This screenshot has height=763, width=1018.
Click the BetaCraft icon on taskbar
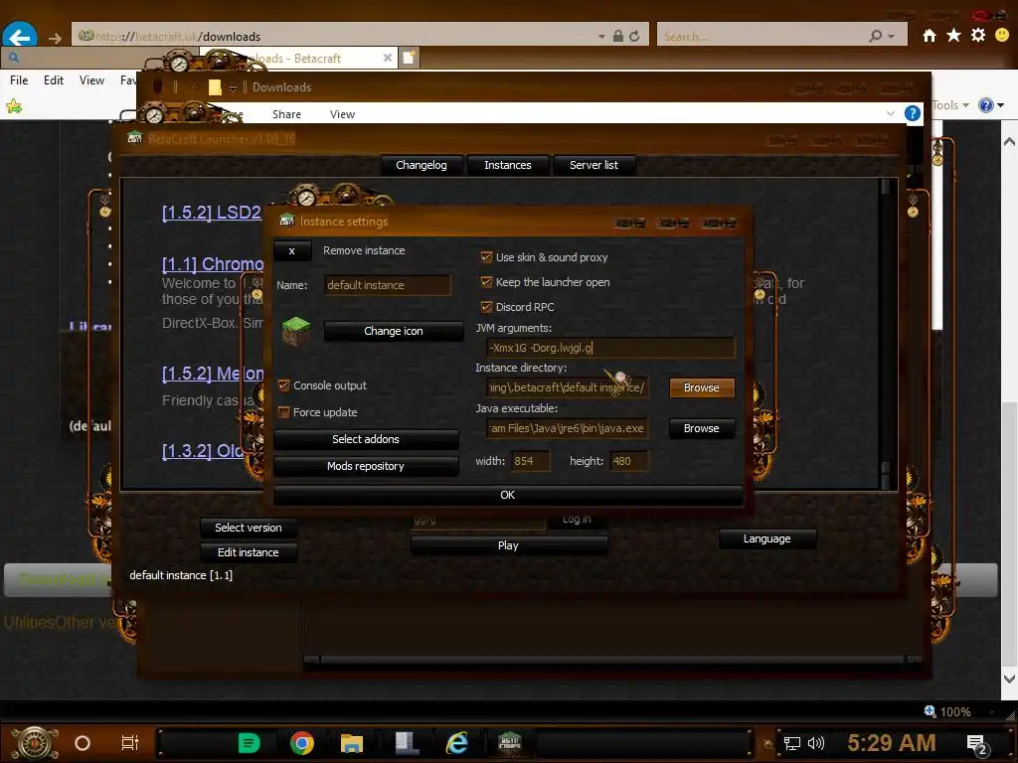coord(510,743)
